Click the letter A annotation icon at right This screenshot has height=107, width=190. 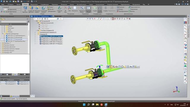185,79
